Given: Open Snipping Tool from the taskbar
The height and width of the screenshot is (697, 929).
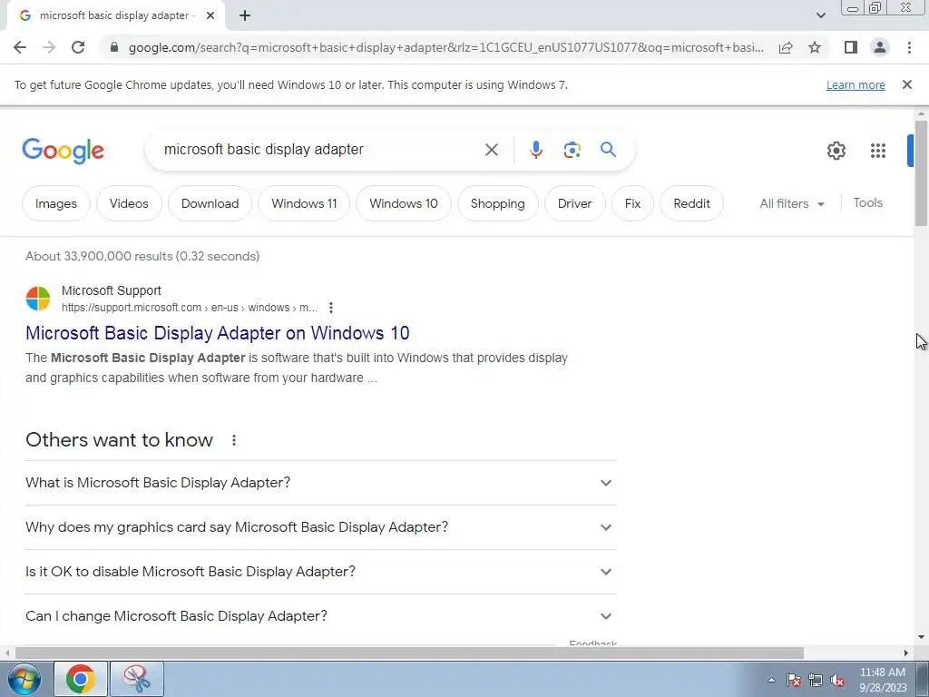Looking at the screenshot, I should click(137, 679).
